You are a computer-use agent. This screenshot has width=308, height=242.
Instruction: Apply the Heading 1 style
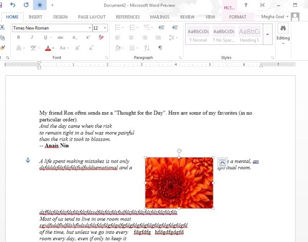pos(249,35)
